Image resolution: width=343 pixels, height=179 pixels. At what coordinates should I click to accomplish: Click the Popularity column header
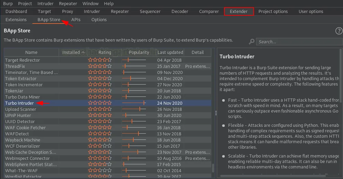(139, 53)
